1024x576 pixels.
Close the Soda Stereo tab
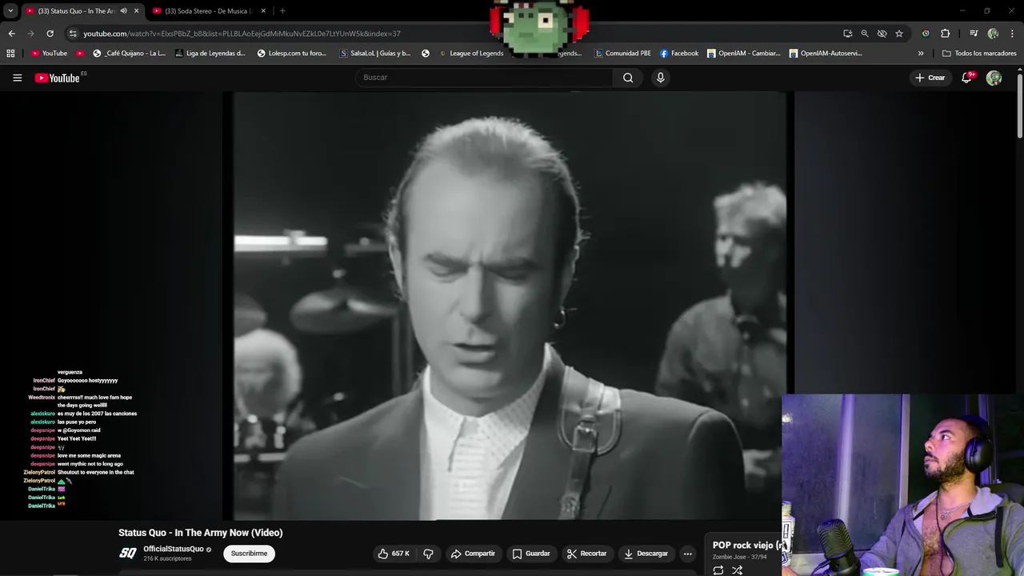tap(263, 11)
